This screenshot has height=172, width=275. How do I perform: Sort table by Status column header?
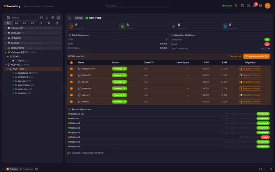[115, 62]
